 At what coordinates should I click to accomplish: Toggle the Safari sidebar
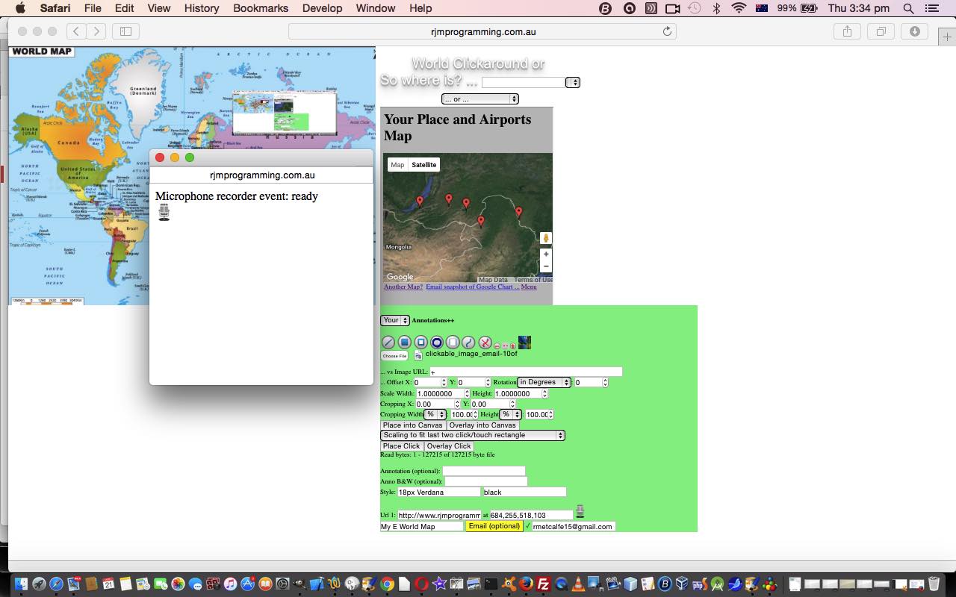[125, 31]
